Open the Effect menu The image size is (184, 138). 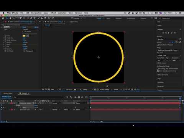tap(53, 13)
